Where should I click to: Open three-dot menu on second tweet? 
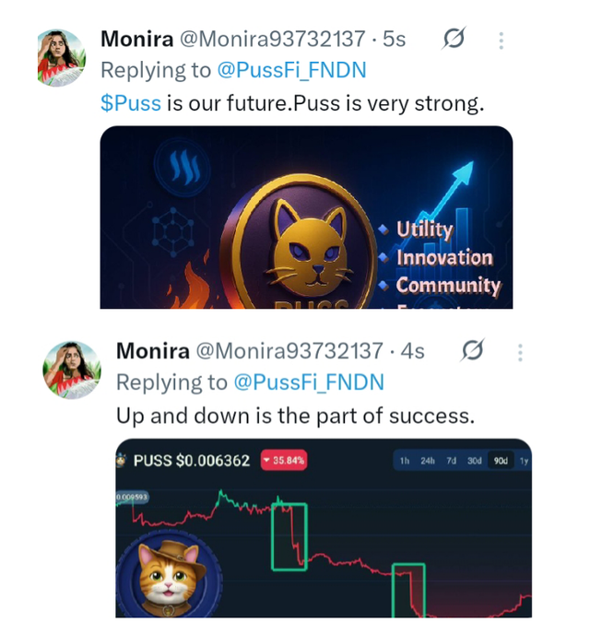click(520, 353)
